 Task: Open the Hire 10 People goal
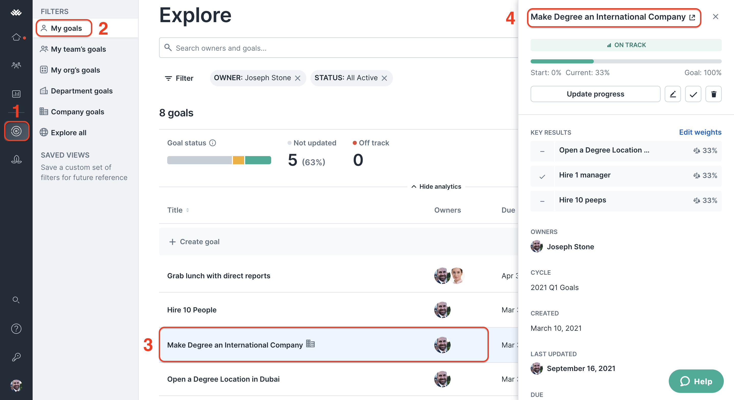192,310
